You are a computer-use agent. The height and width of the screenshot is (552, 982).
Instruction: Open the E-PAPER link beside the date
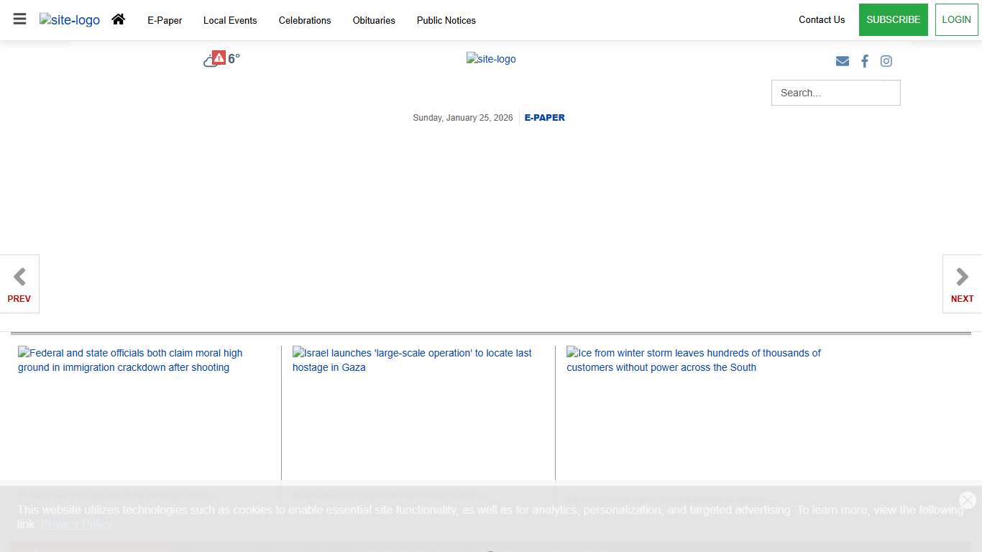point(544,118)
